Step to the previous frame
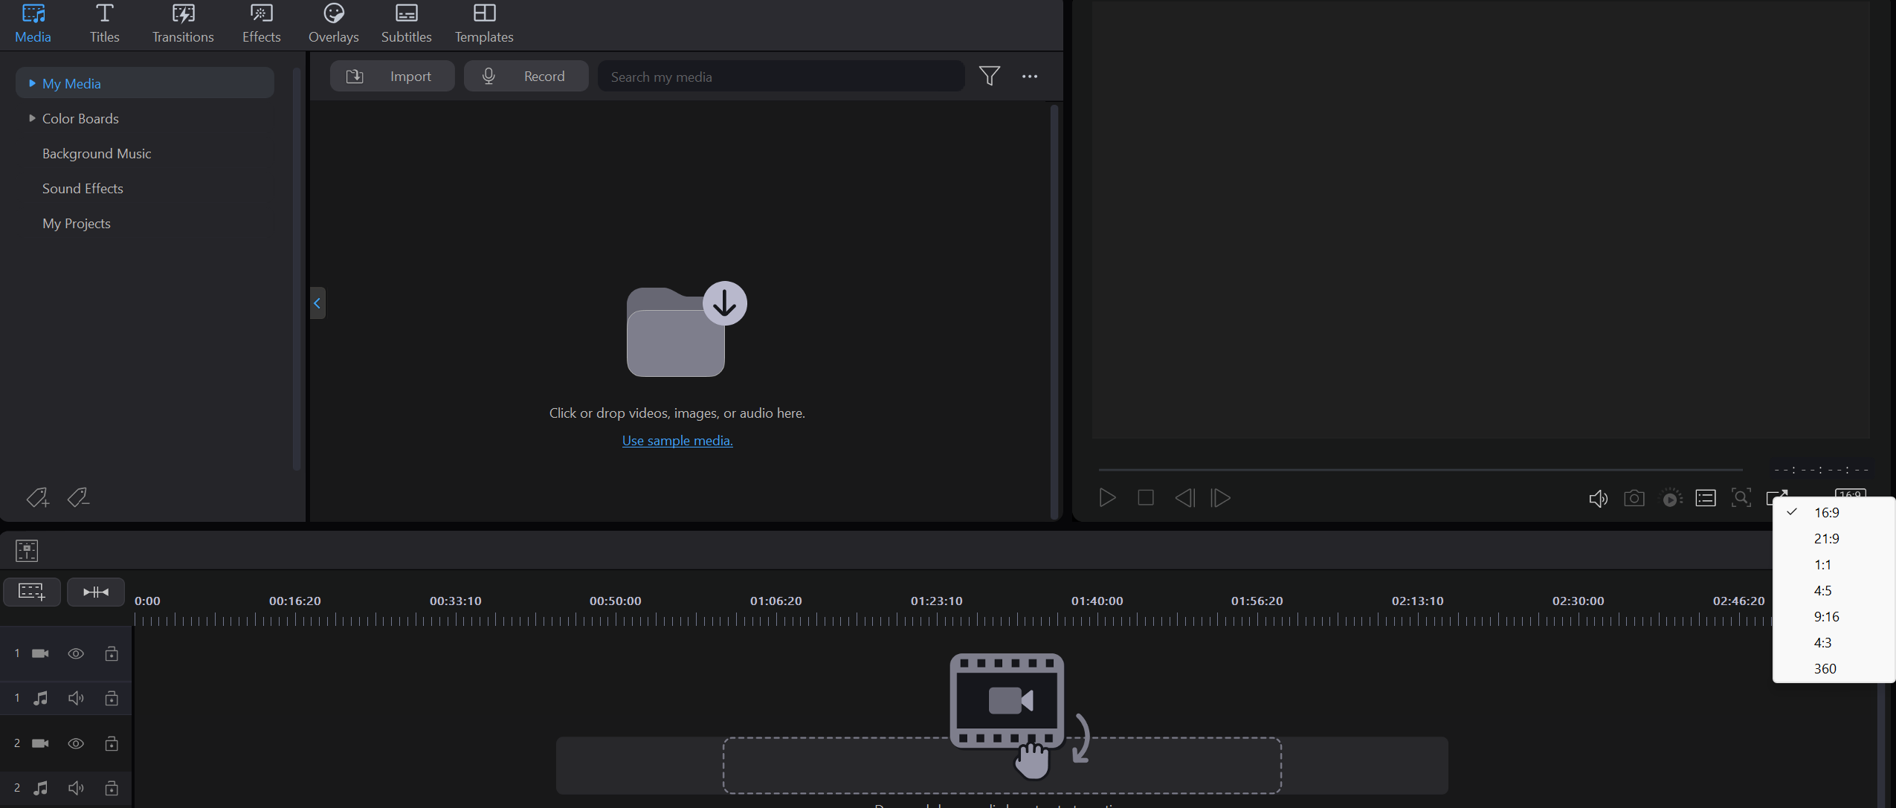 pyautogui.click(x=1185, y=497)
